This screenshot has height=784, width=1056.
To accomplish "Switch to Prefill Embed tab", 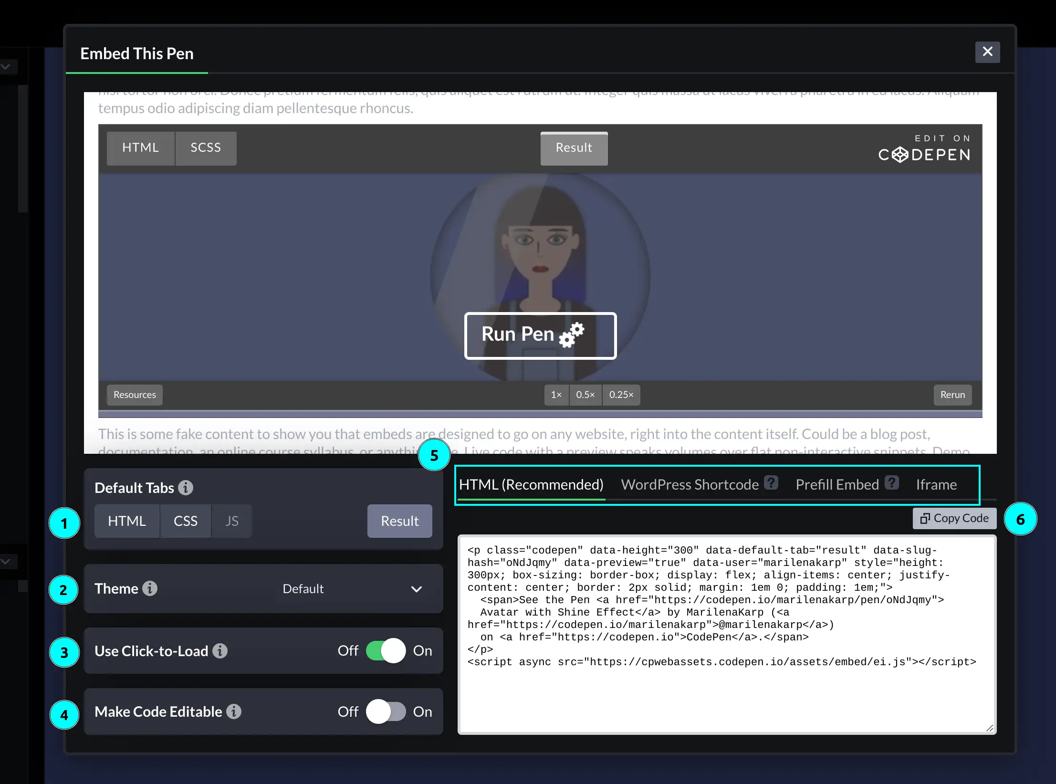I will [837, 485].
